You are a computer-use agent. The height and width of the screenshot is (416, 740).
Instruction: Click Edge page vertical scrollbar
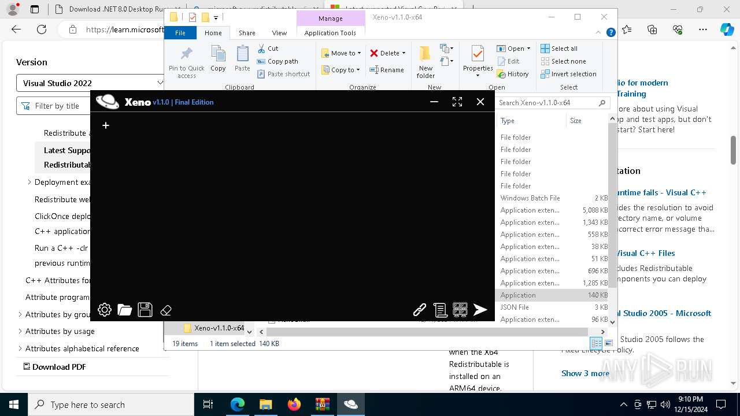(733, 150)
